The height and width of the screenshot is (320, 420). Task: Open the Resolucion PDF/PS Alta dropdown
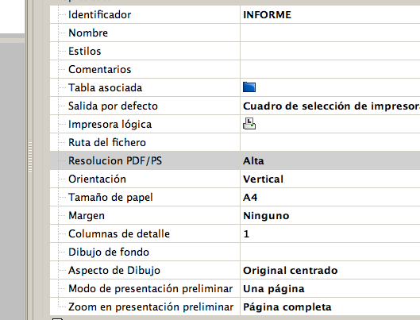(330, 160)
